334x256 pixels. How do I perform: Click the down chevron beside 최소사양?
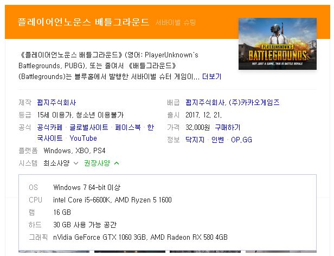(x=76, y=163)
